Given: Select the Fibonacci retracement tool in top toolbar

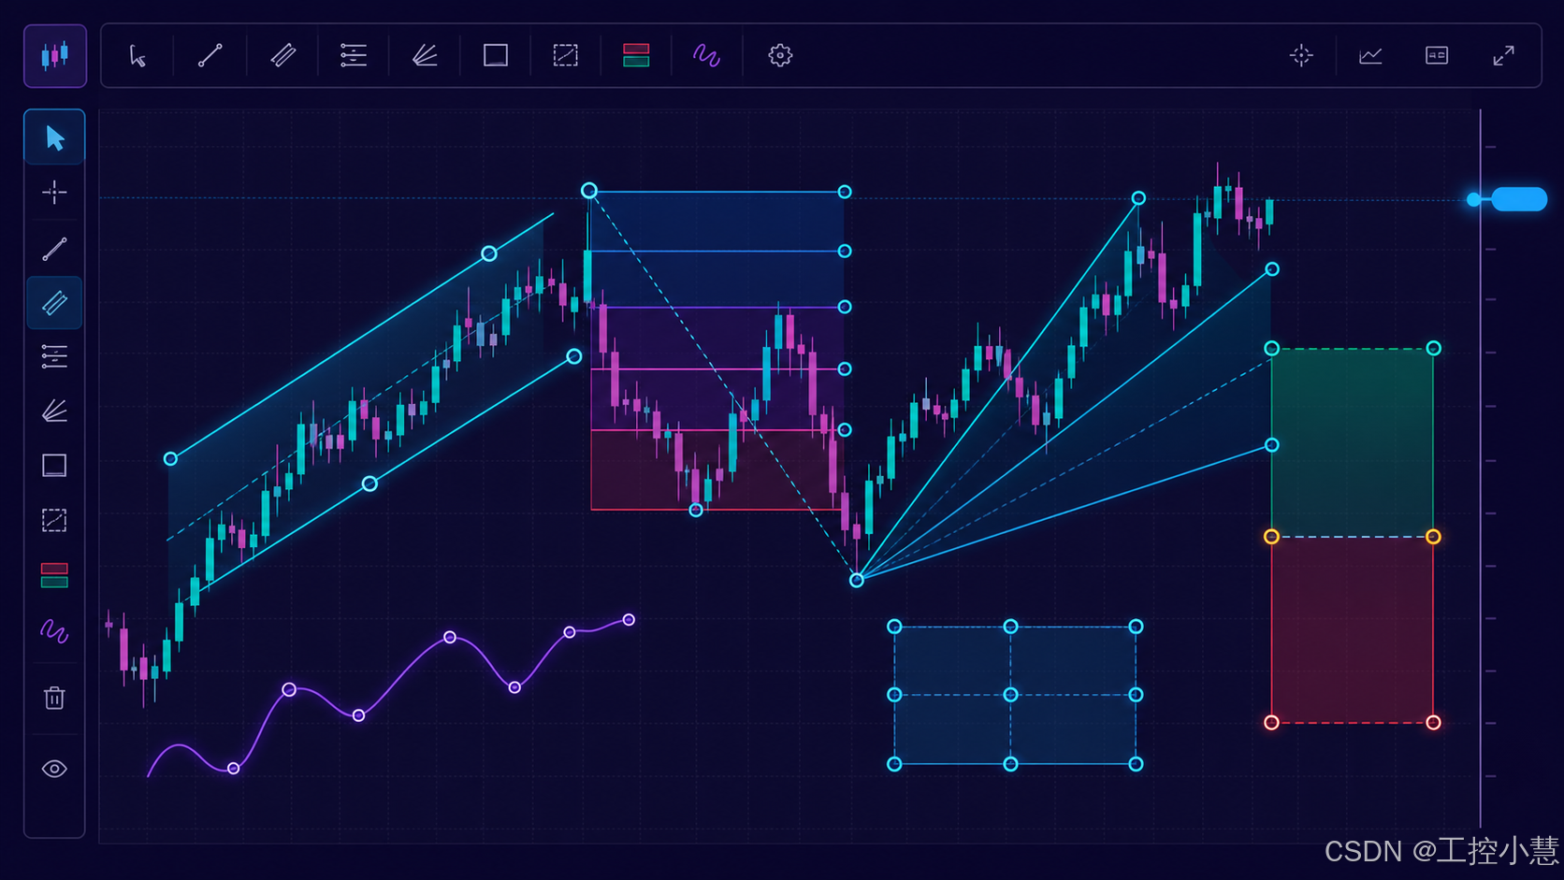Looking at the screenshot, I should (x=354, y=56).
